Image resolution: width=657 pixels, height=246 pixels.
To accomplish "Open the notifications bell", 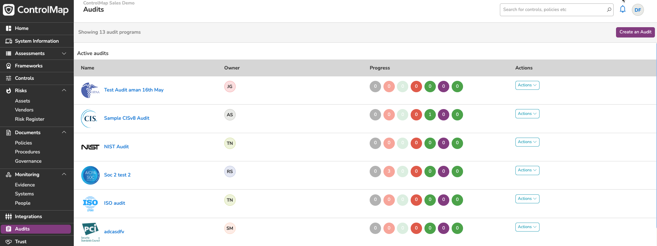I will pos(623,9).
